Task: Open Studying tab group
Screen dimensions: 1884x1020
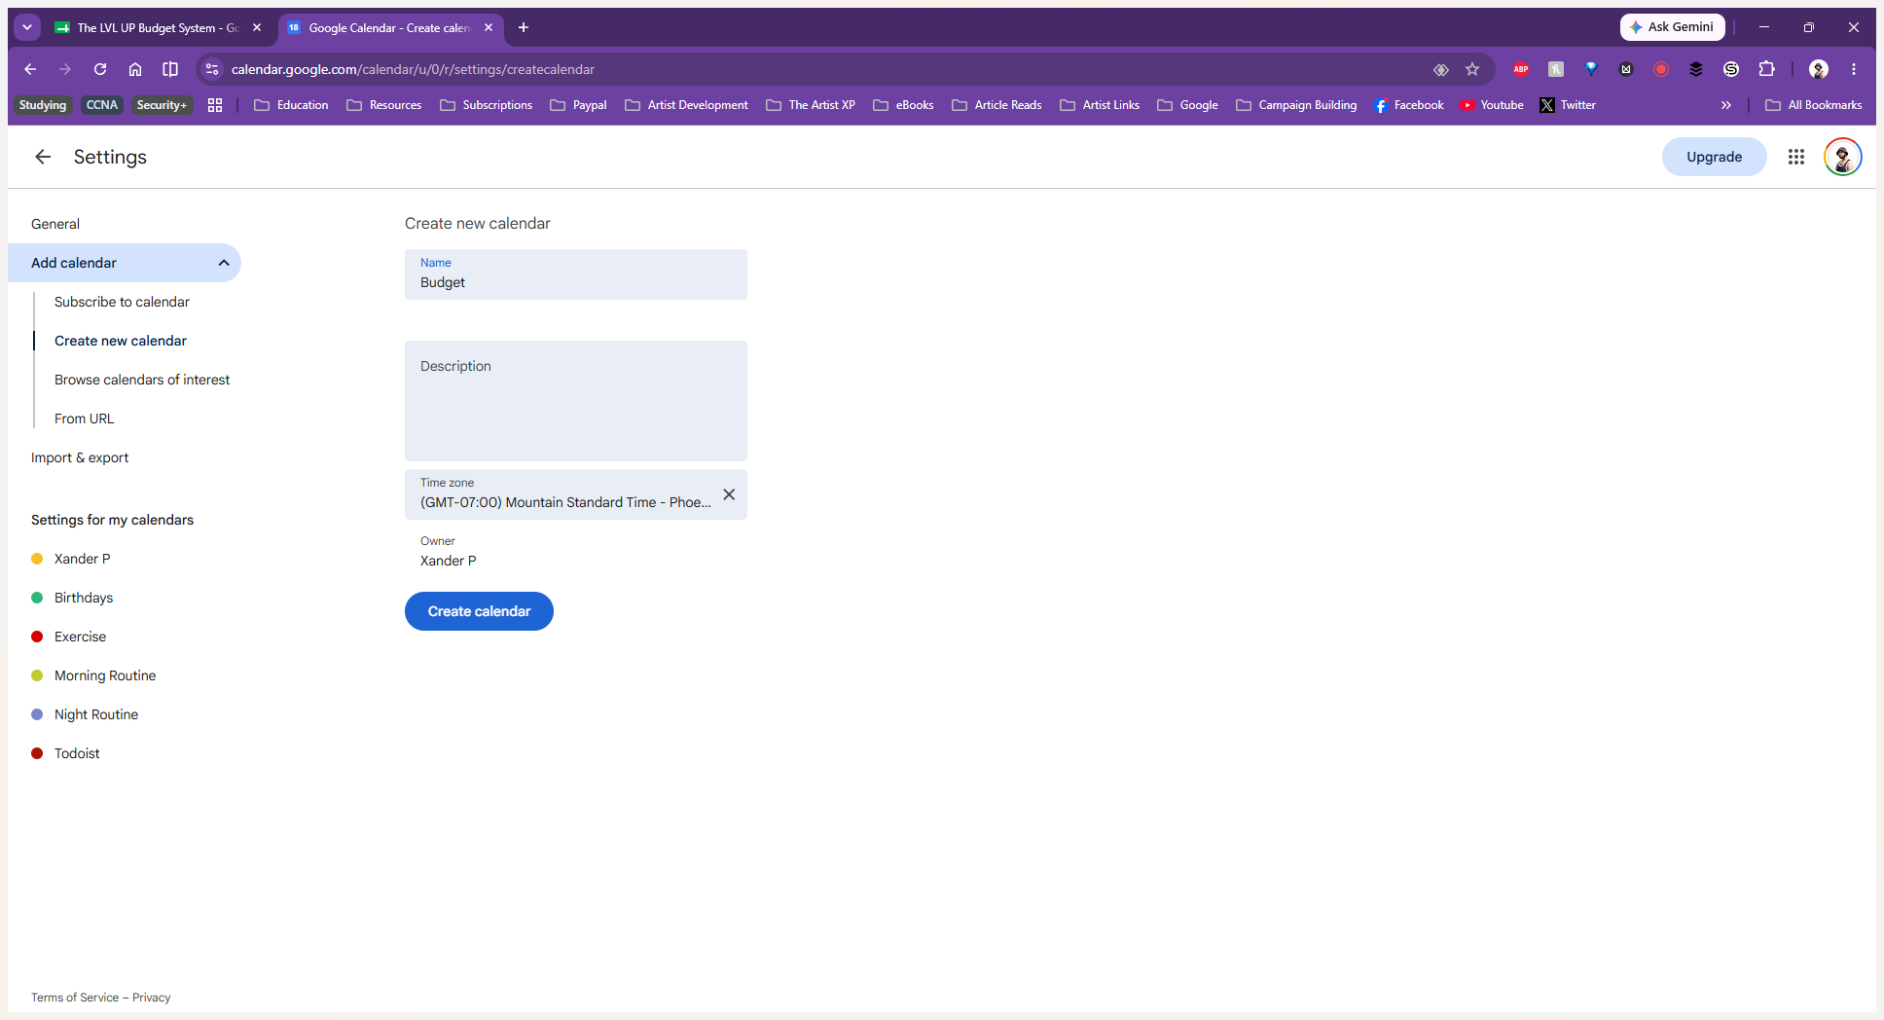Action: coord(43,105)
